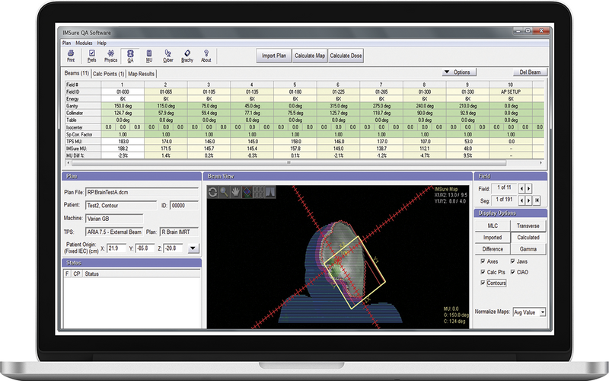
Task: Click the beams table horizontal scrollbar
Action: [x=288, y=162]
